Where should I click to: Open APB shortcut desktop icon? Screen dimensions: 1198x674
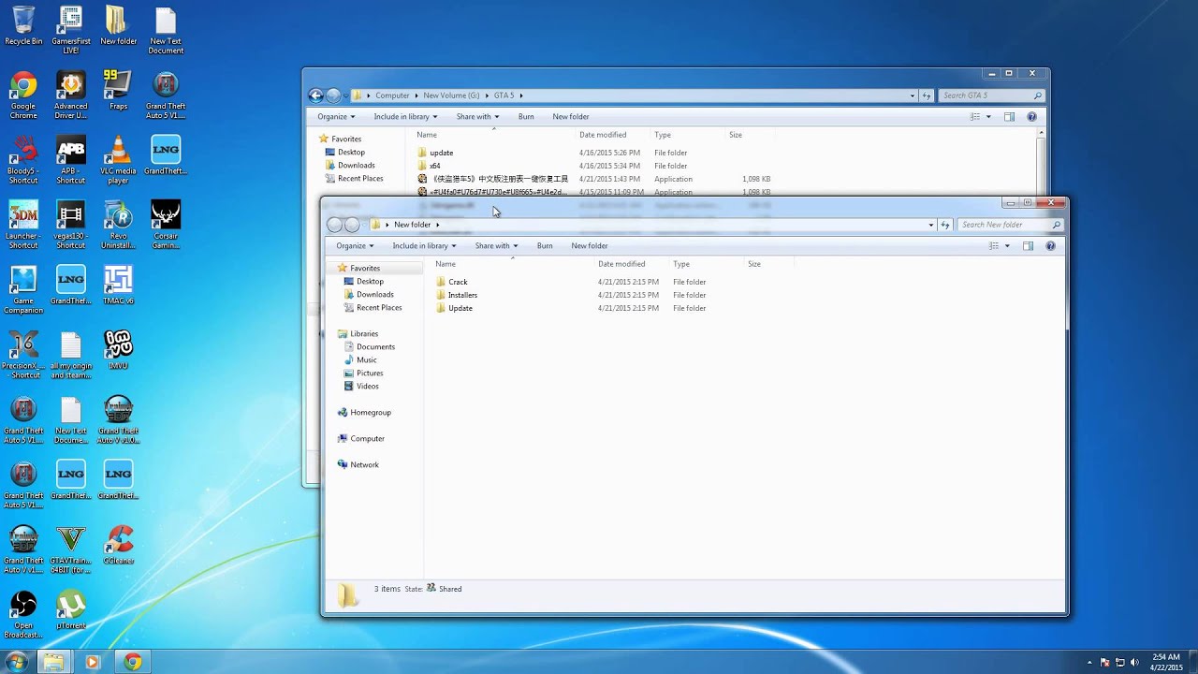coord(70,160)
